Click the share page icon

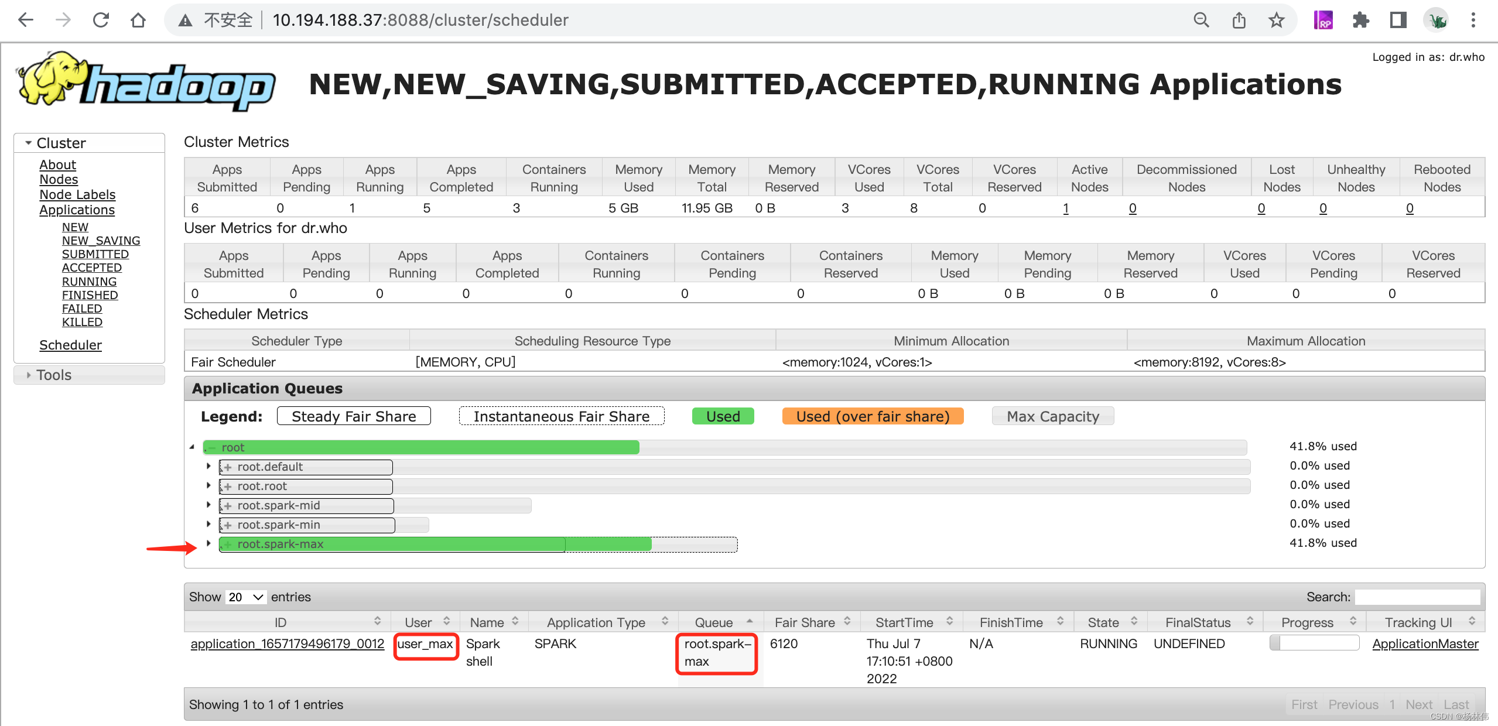click(x=1239, y=20)
